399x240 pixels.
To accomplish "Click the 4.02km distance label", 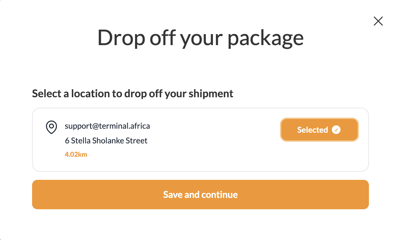I will pos(76,154).
